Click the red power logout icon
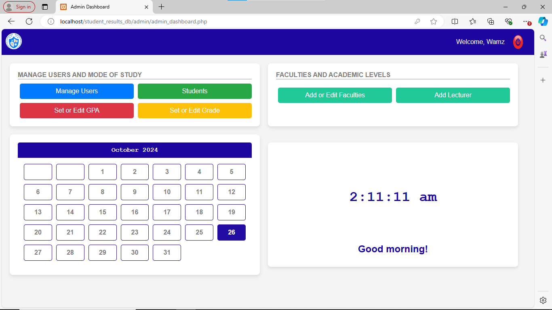Viewport: 552px width, 310px height. [x=518, y=42]
